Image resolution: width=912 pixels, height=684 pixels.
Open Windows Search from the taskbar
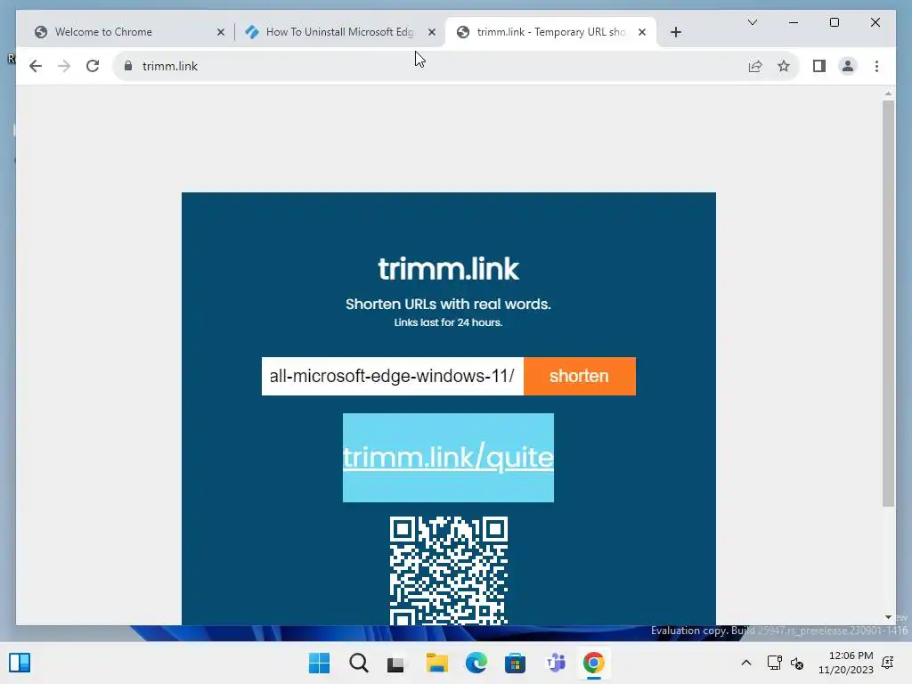coord(358,663)
